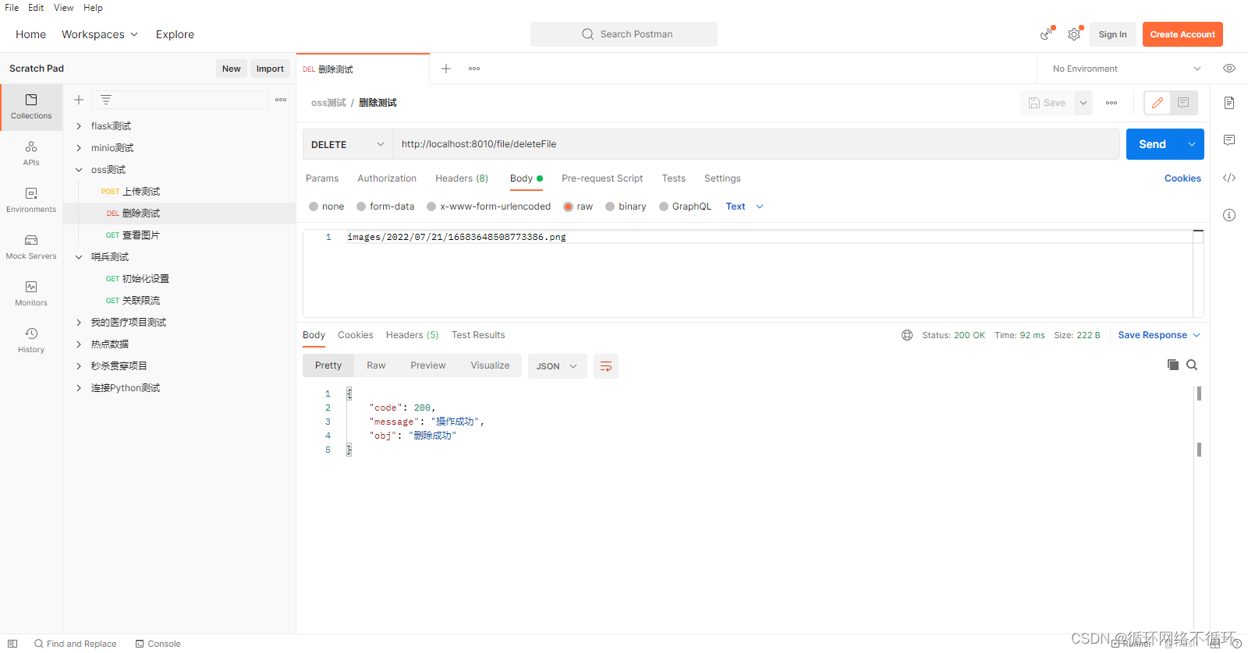Switch to the Params tab
1248x653 pixels.
pyautogui.click(x=322, y=178)
